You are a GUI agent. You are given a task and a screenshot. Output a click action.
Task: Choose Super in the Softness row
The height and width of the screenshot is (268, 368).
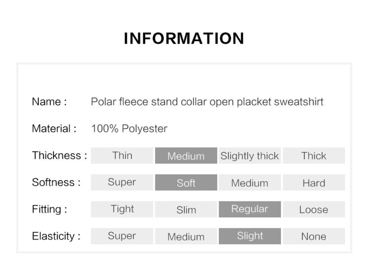(122, 182)
